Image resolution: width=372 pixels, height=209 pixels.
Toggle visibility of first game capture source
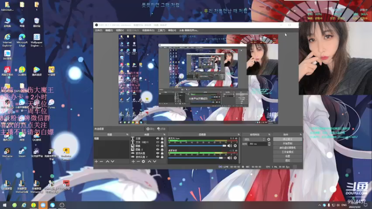click(158, 153)
